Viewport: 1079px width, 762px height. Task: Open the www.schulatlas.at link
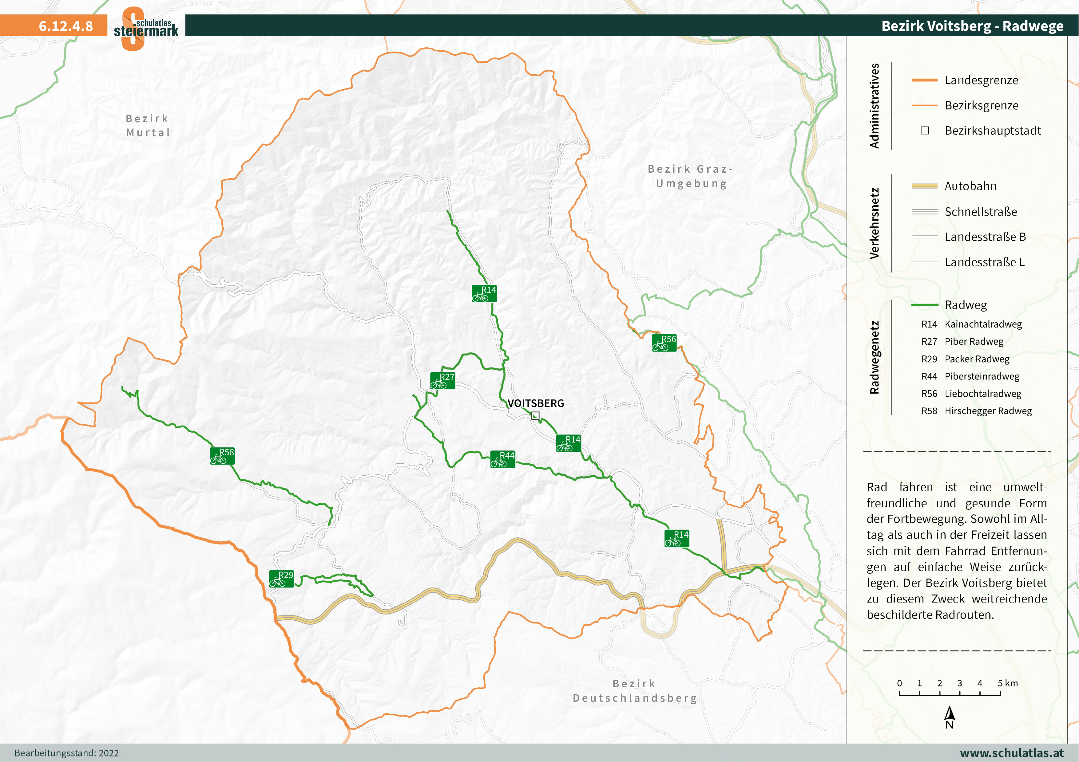coord(1011,752)
